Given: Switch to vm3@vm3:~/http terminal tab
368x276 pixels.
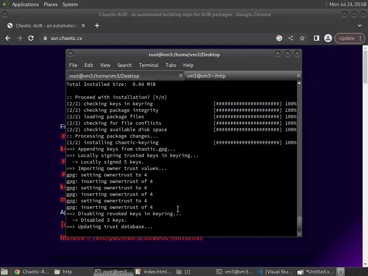Looking at the screenshot, I should click(243, 76).
